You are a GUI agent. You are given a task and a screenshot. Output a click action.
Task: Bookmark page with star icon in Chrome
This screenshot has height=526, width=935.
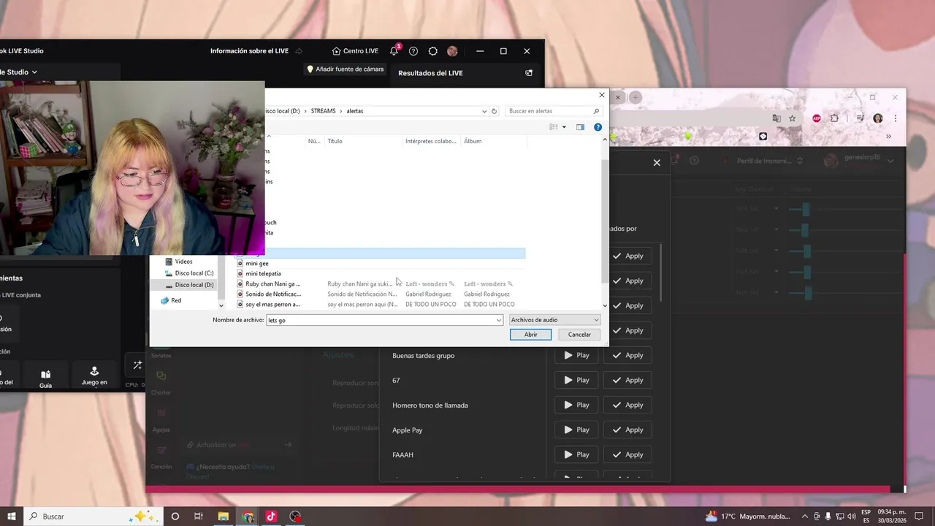[x=792, y=118]
